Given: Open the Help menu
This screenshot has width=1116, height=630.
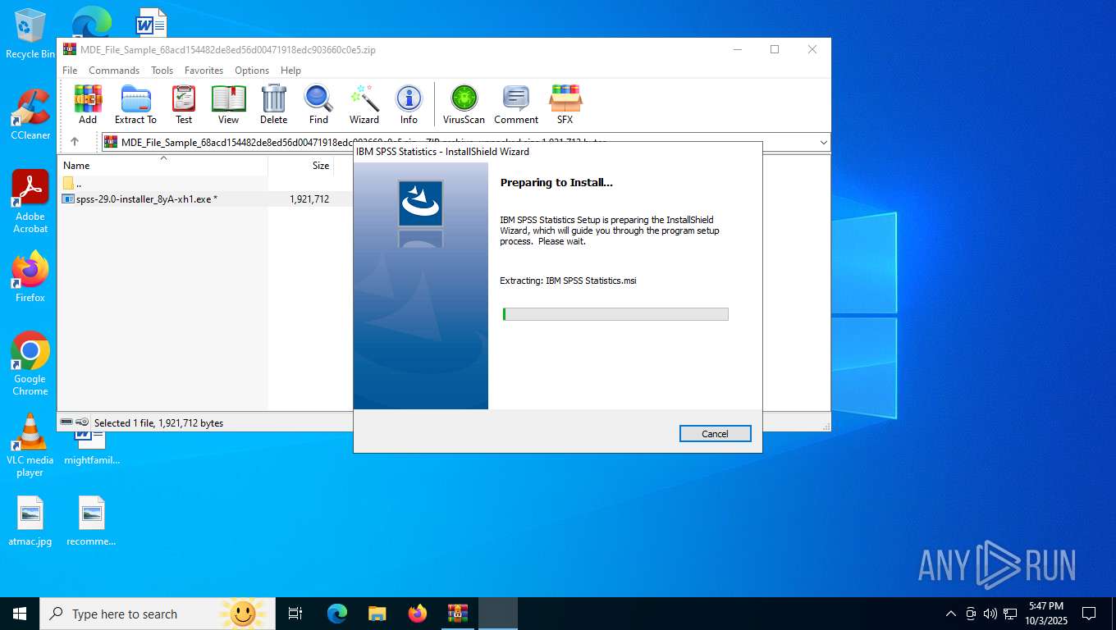Looking at the screenshot, I should [290, 71].
